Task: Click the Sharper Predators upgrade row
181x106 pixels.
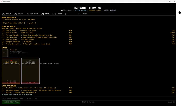Action: [x=89, y=42]
